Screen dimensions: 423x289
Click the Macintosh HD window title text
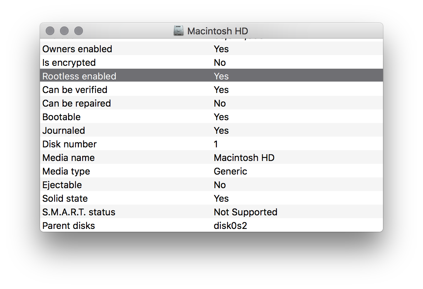click(x=218, y=31)
